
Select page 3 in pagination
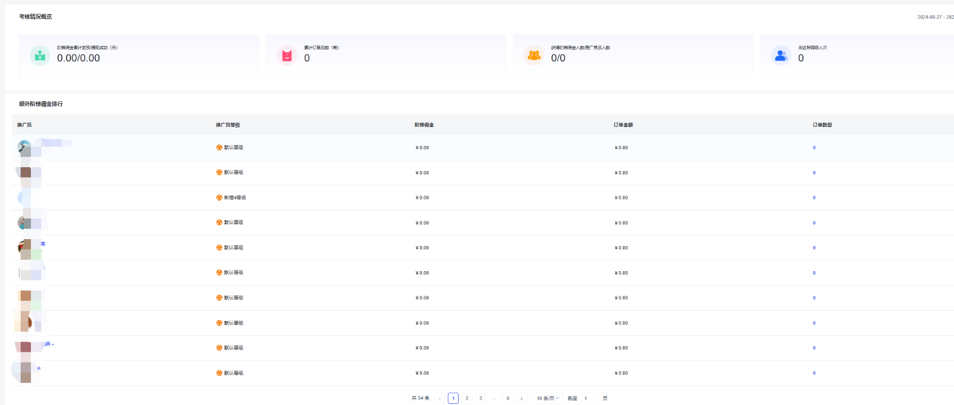481,399
